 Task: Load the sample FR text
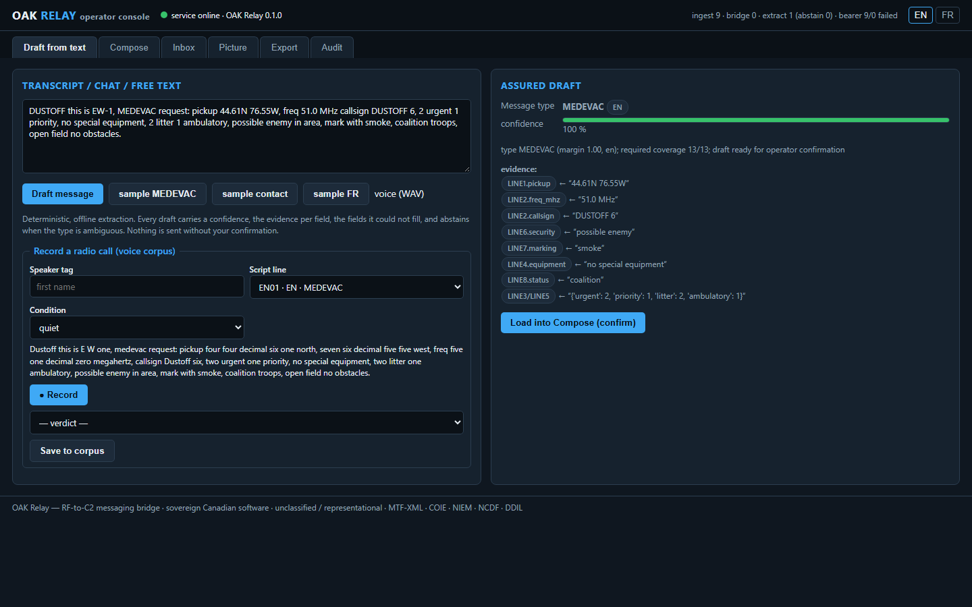tap(336, 194)
